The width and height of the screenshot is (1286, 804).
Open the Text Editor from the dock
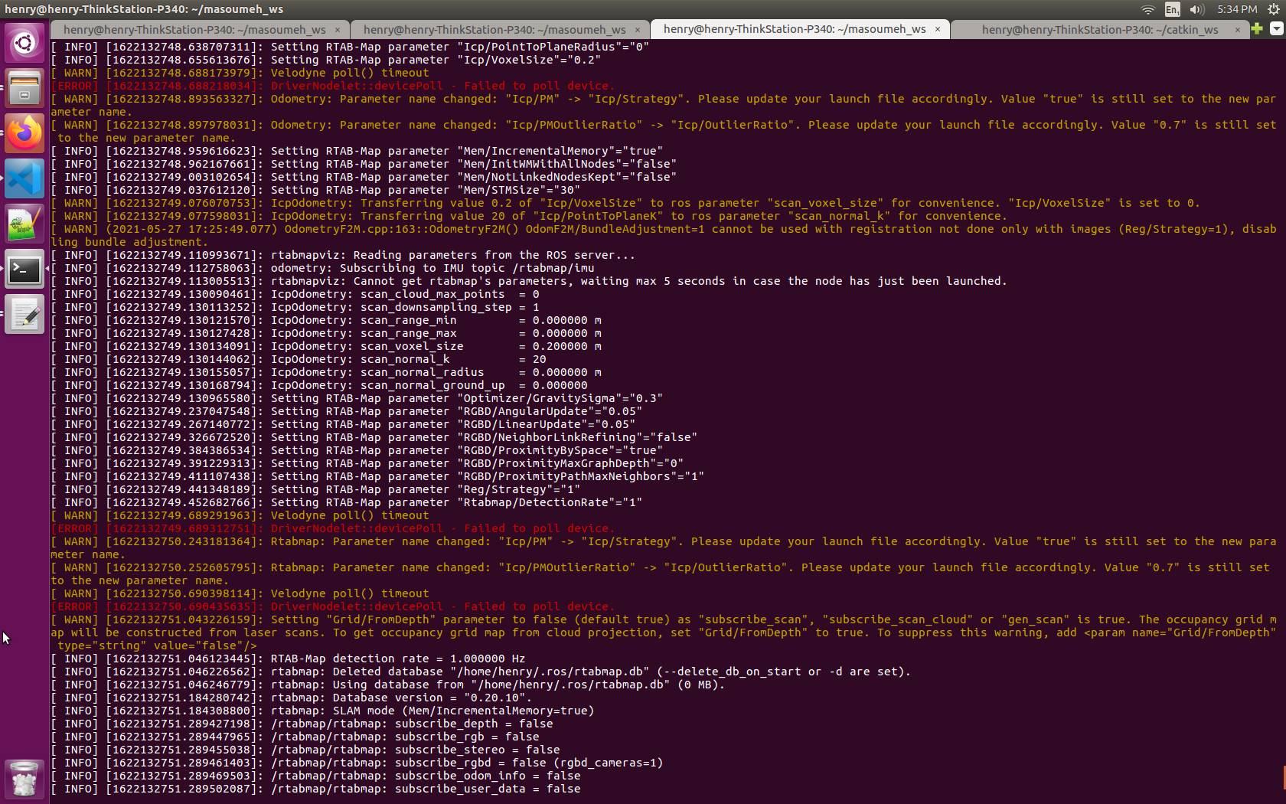pyautogui.click(x=24, y=315)
